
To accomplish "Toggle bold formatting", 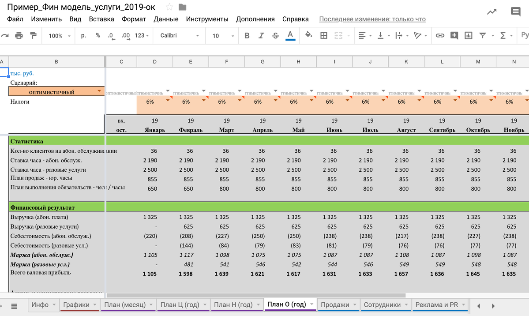I will click(247, 35).
